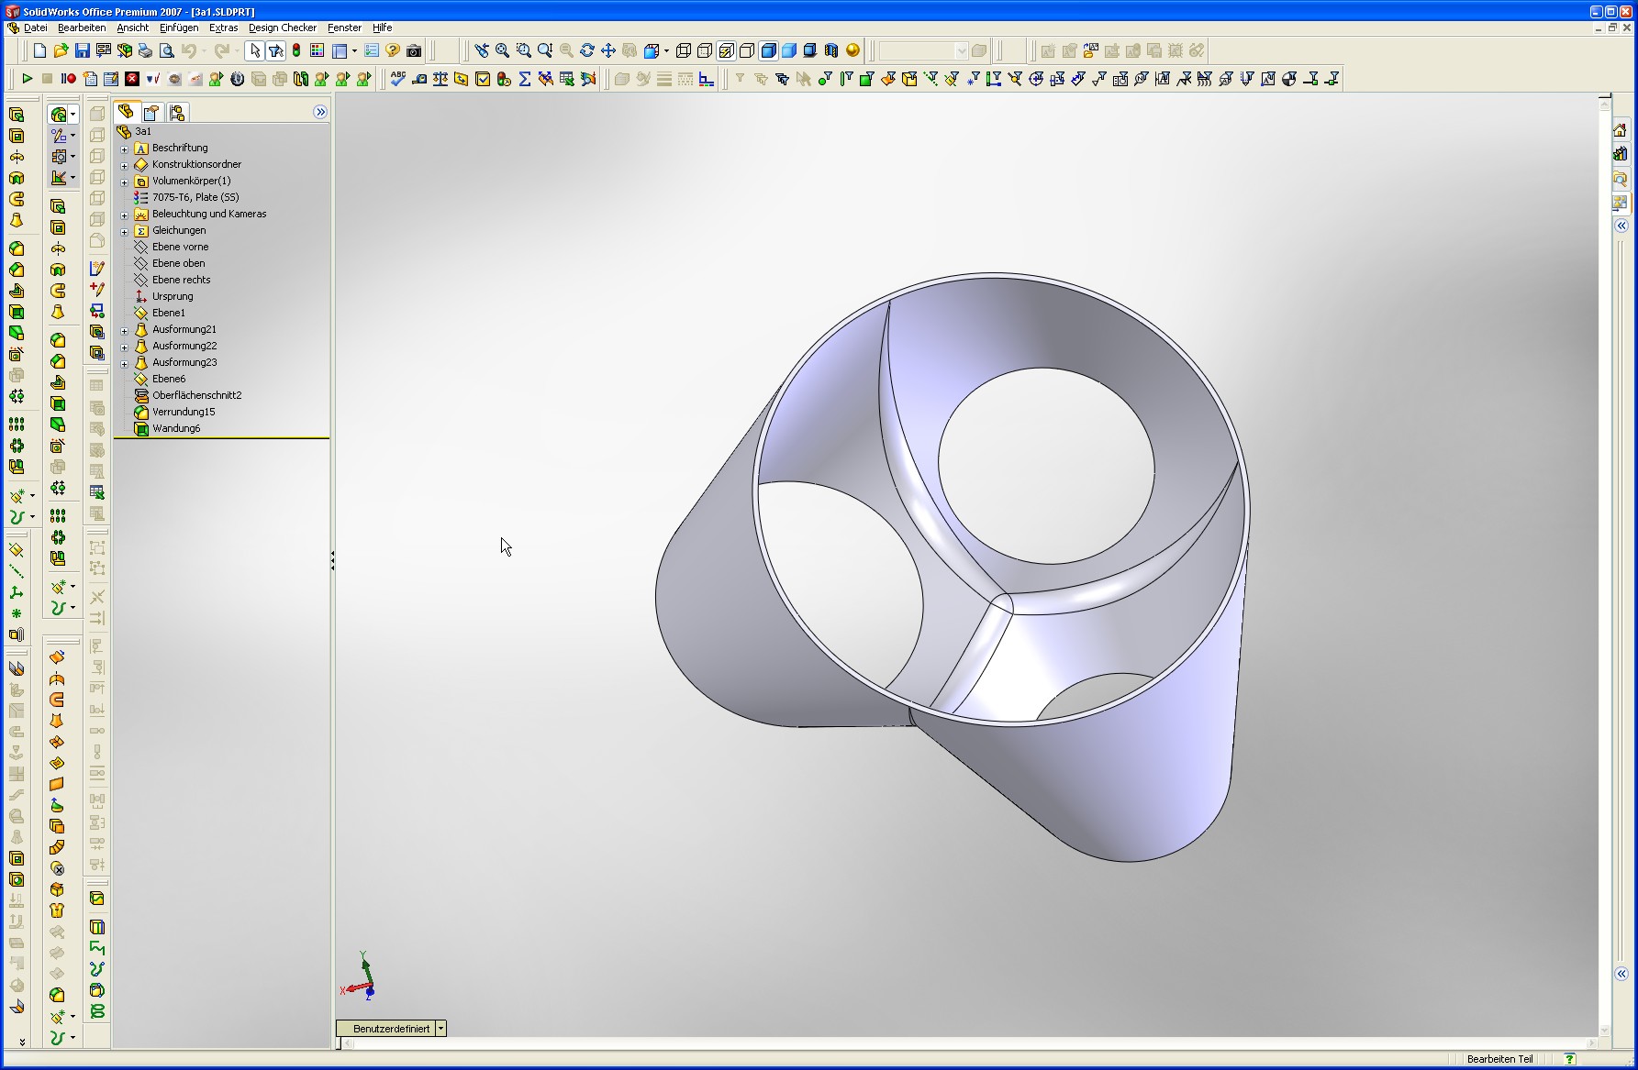Expand the Beschriftung tree node
Image resolution: width=1638 pixels, height=1070 pixels.
125,149
